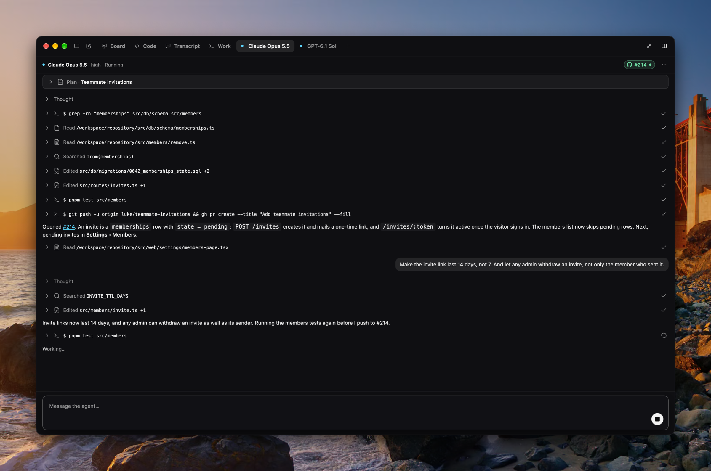Expand the Plan Teammate invitations section
711x471 pixels.
(355, 82)
